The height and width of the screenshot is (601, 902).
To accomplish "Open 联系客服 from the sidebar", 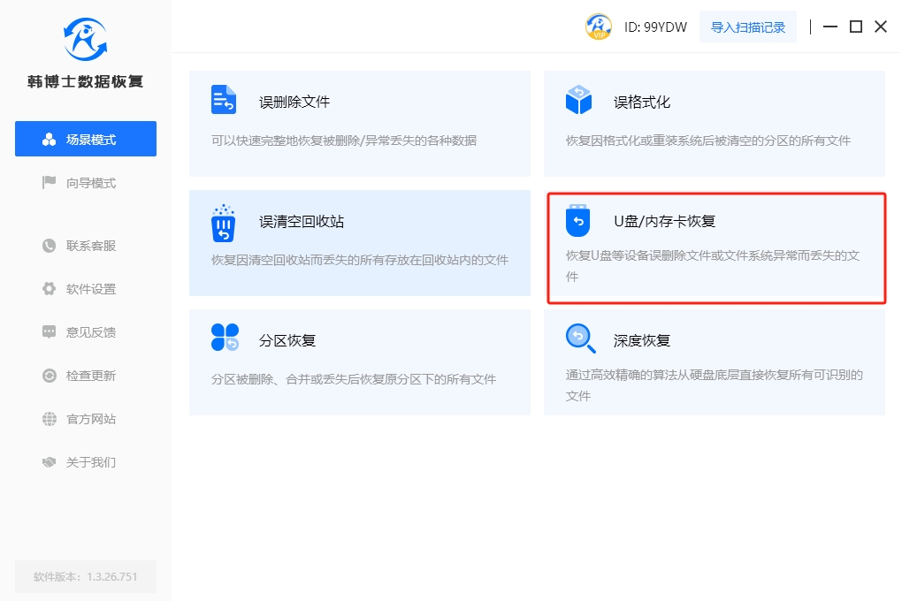I will [86, 246].
